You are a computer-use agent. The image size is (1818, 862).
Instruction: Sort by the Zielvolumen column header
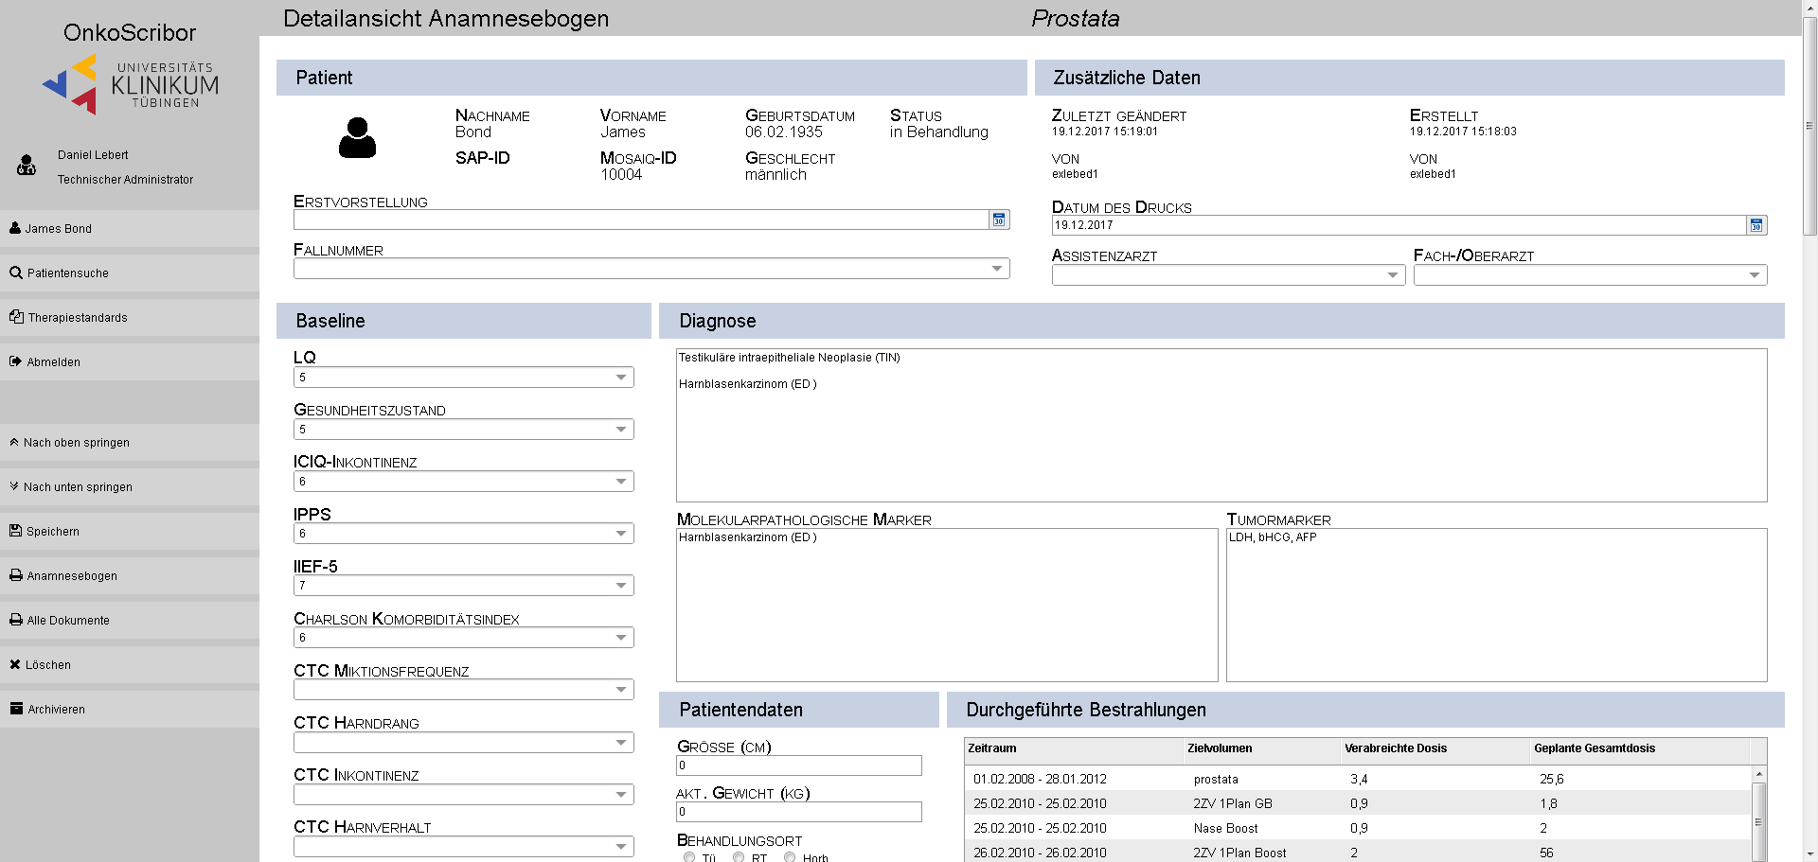tap(1262, 748)
